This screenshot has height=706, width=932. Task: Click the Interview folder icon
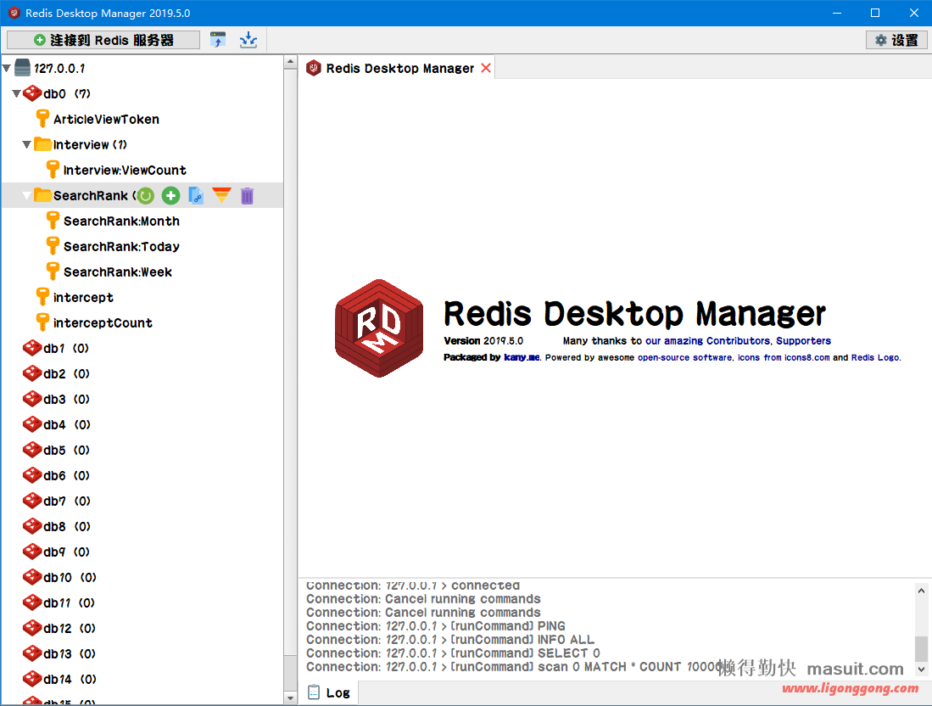(x=42, y=144)
